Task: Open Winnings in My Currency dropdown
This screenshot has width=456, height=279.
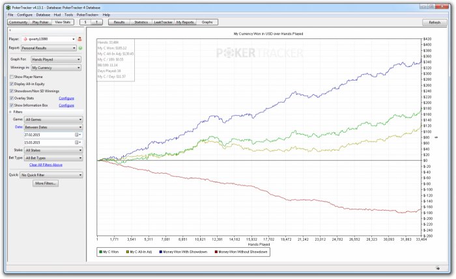Action: tap(56, 68)
